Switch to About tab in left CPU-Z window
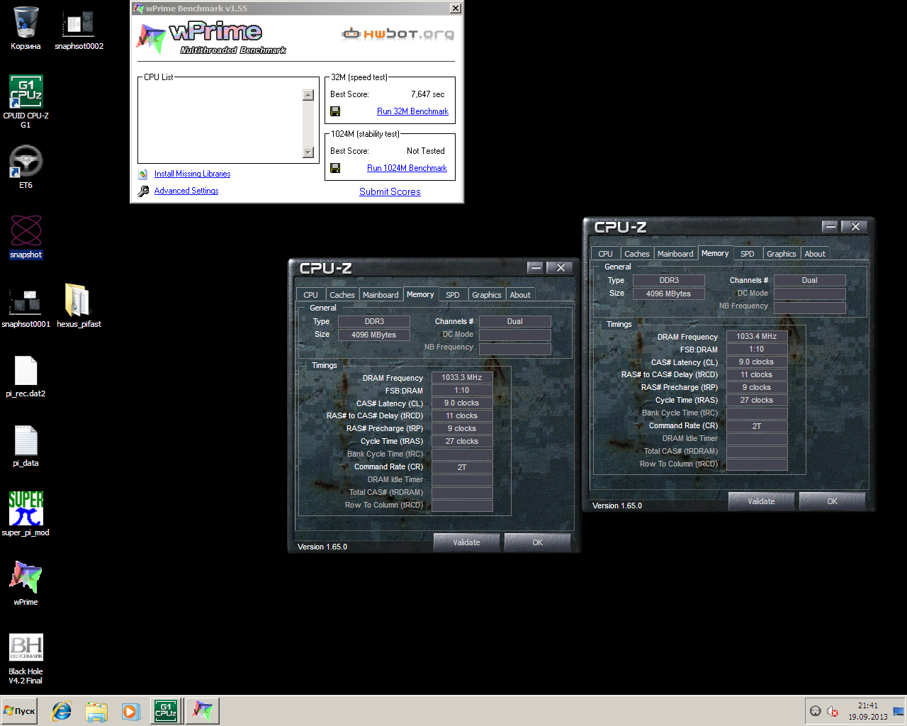This screenshot has height=726, width=907. pyautogui.click(x=520, y=295)
